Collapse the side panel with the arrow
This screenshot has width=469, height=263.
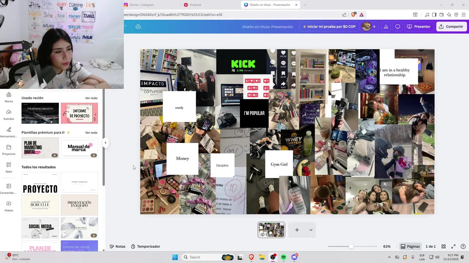pos(106,143)
